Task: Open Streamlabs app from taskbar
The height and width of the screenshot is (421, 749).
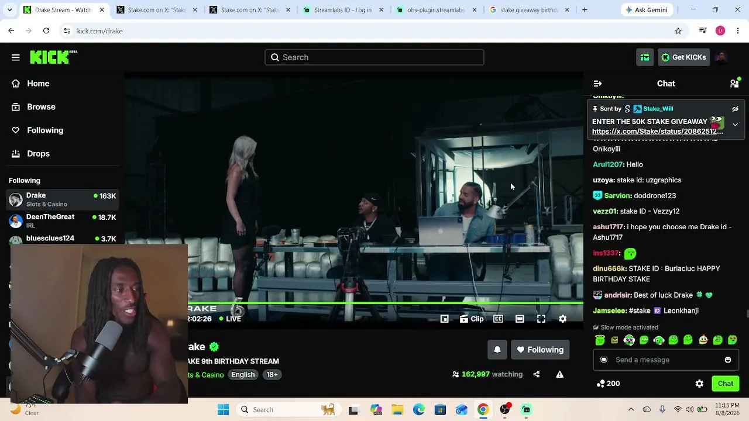Action: tap(527, 410)
